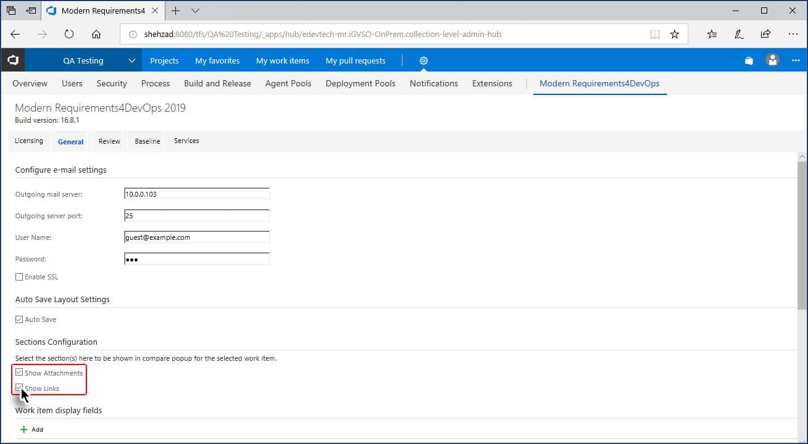Click in the Password field
Image resolution: width=808 pixels, height=444 pixels.
pyautogui.click(x=197, y=259)
